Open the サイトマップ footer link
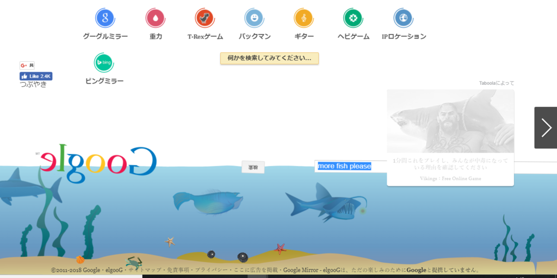 pyautogui.click(x=145, y=270)
